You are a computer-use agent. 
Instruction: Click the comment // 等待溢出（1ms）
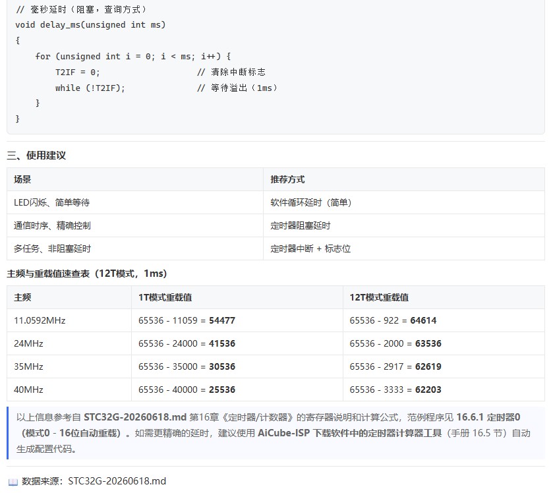237,88
